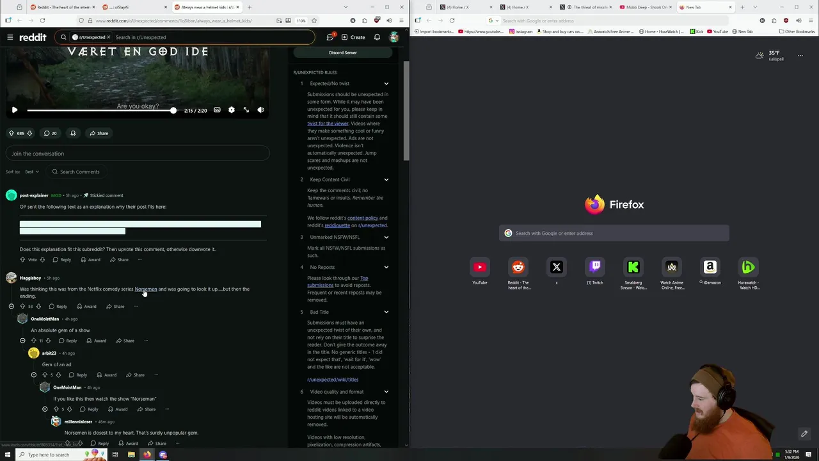Follow the Norsemen link in Haggisboy's comment
The image size is (819, 461).
(x=145, y=289)
